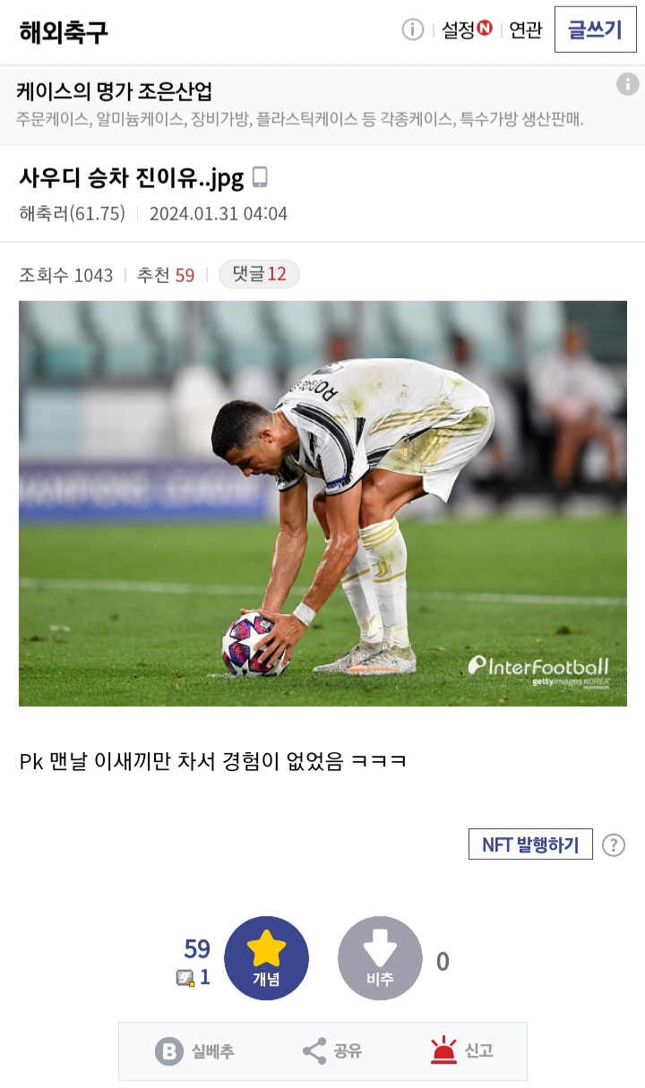Open the 연관 related galleries menu
The height and width of the screenshot is (1088, 645).
point(525,30)
